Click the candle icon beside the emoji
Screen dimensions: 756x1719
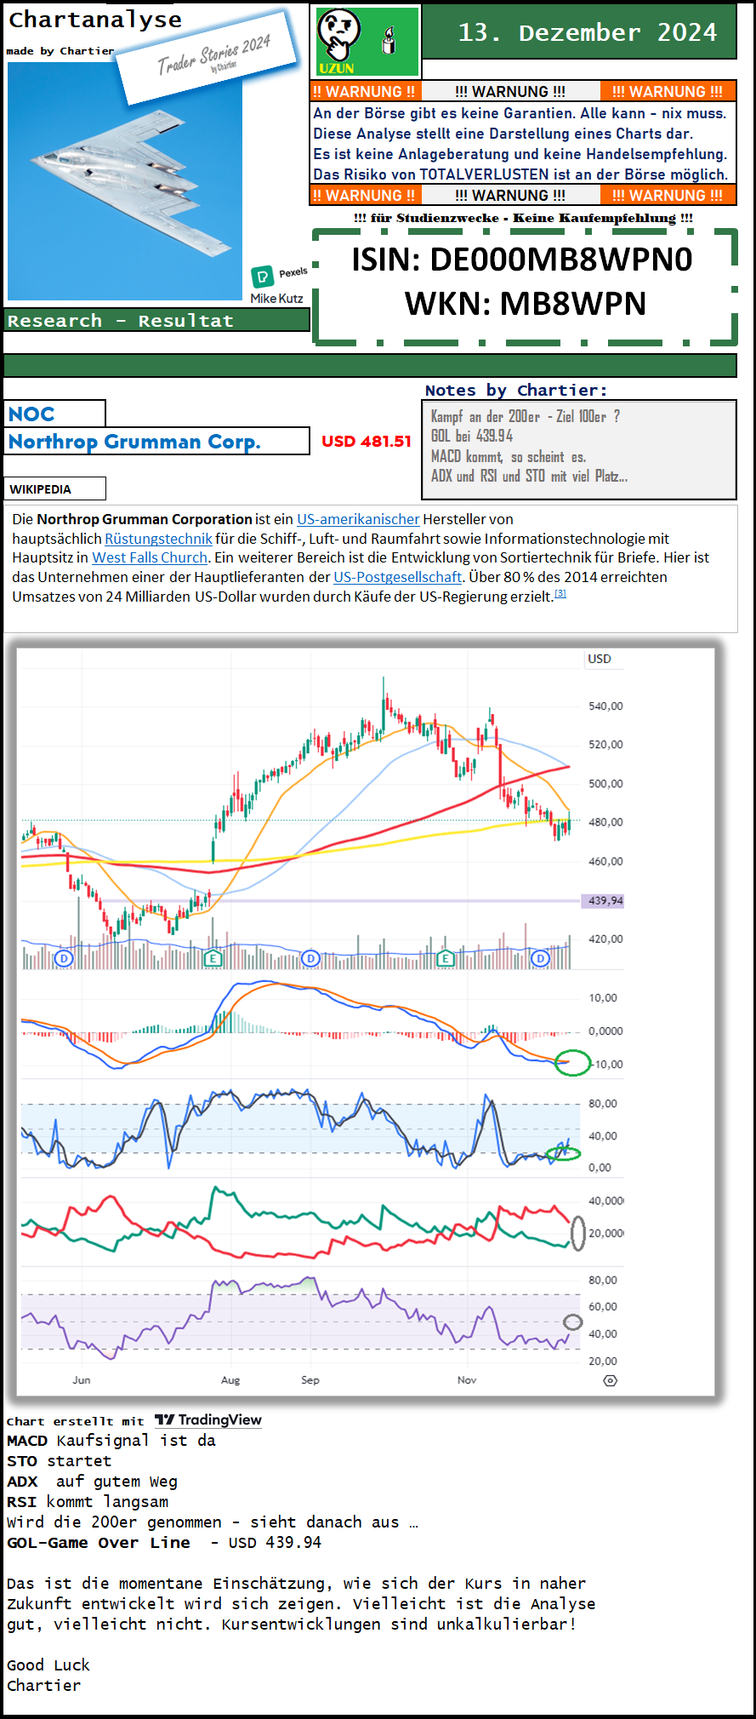pyautogui.click(x=389, y=40)
